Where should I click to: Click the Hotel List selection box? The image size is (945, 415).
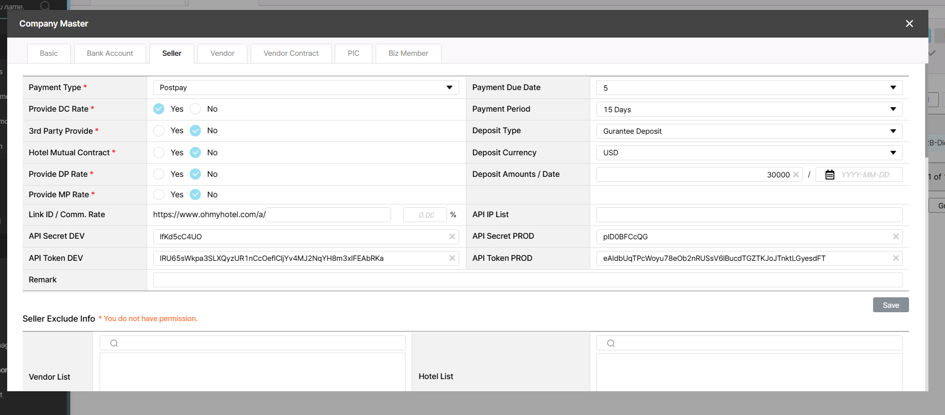[x=749, y=372]
